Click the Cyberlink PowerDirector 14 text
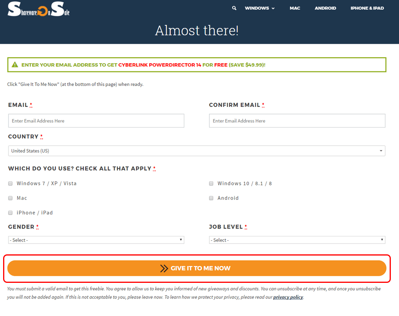 click(x=160, y=65)
